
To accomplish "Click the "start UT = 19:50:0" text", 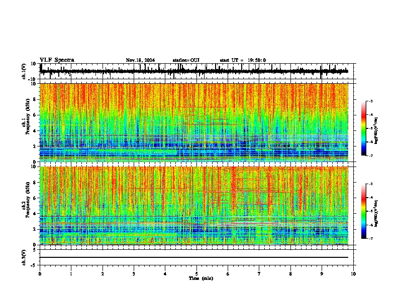I will 243,60.
